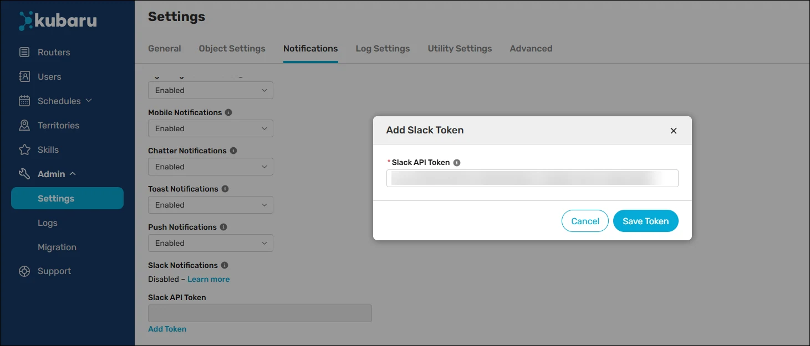Open the Toast Notifications dropdown

pyautogui.click(x=211, y=205)
